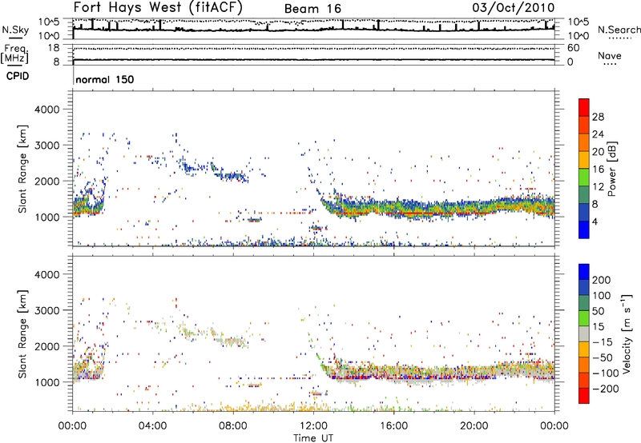Click the 18 tick on frequency axis
Image resolution: width=641 pixels, height=443 pixels.
pyautogui.click(x=54, y=48)
